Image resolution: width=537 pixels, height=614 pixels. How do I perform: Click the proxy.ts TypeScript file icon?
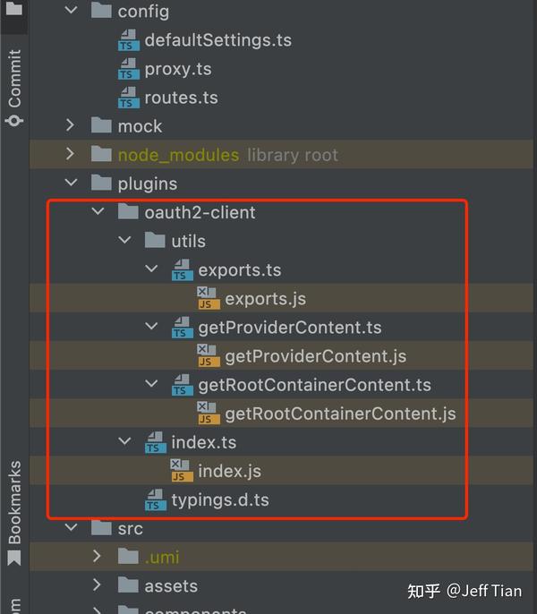[129, 69]
